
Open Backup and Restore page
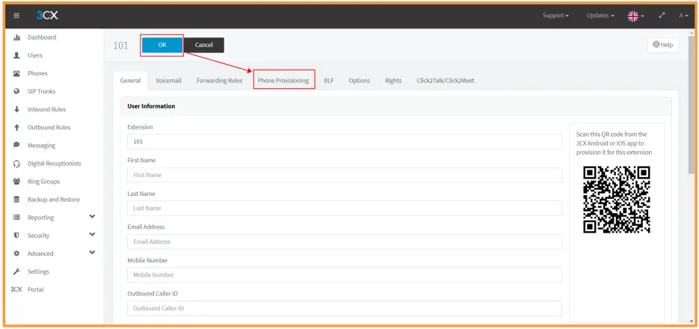(x=54, y=200)
